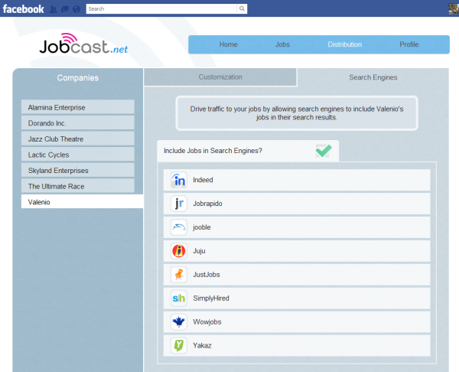Open the Jobs menu
Viewport: 459px width, 372px height.
coord(282,44)
